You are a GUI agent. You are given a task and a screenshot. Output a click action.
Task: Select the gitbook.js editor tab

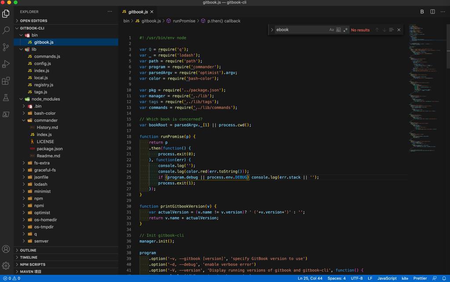pos(138,12)
